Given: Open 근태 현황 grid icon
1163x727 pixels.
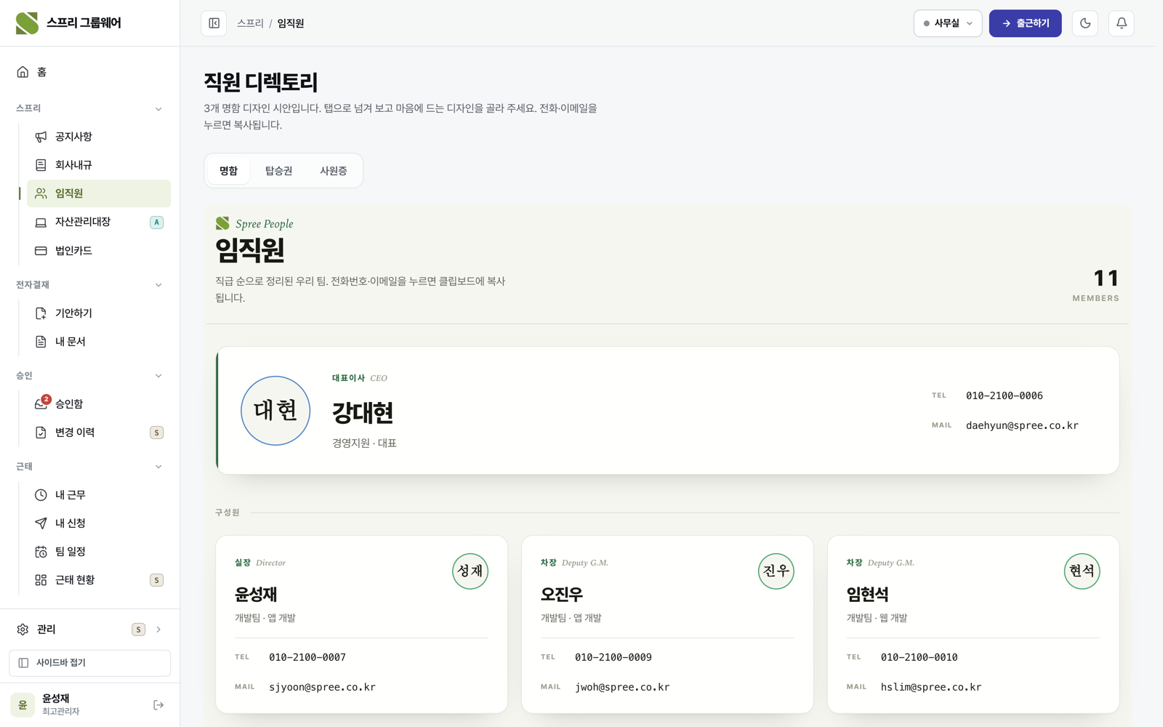Looking at the screenshot, I should click(x=41, y=580).
